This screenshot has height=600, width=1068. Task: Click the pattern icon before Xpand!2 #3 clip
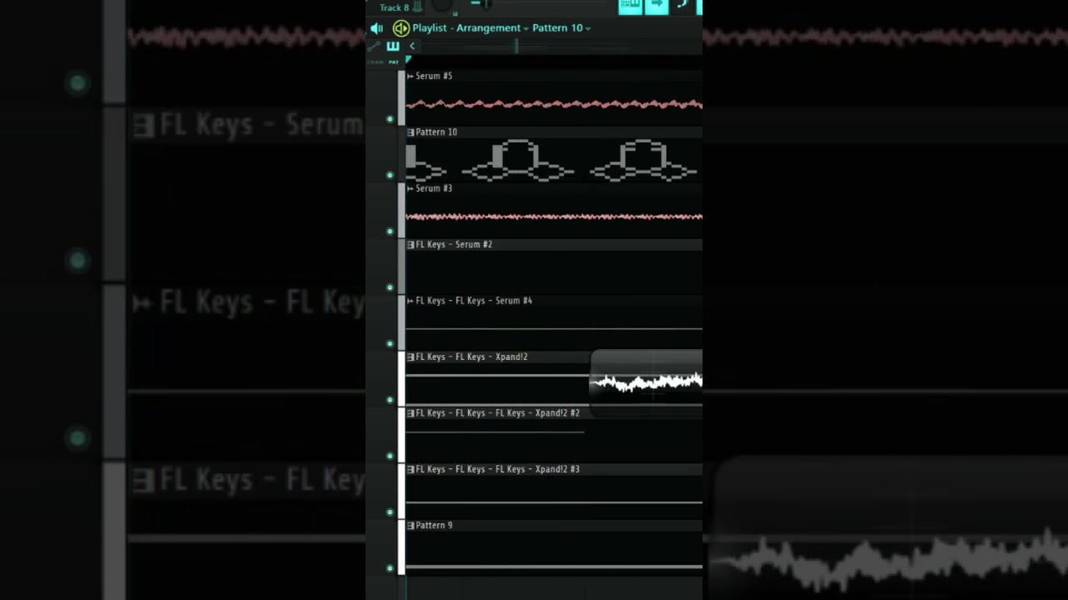tap(411, 469)
